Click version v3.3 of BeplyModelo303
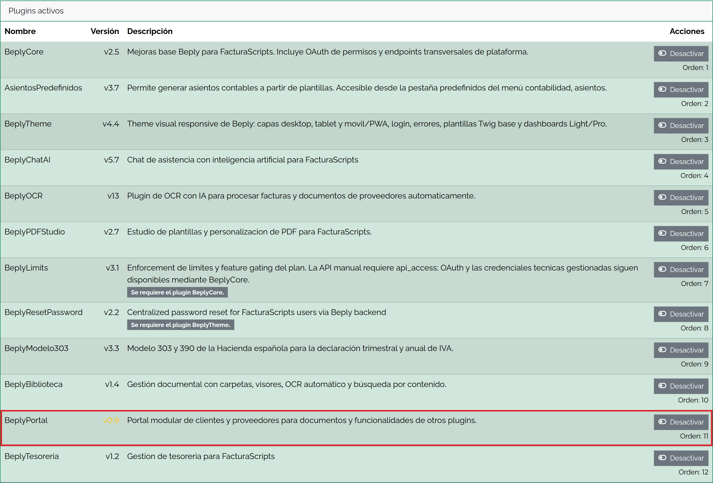Screen dimensions: 713x483 [111, 348]
